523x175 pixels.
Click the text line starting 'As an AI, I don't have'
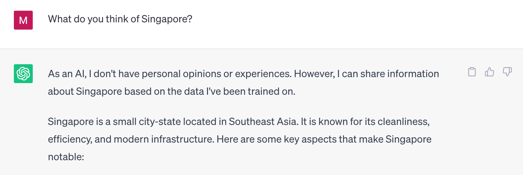(x=243, y=74)
